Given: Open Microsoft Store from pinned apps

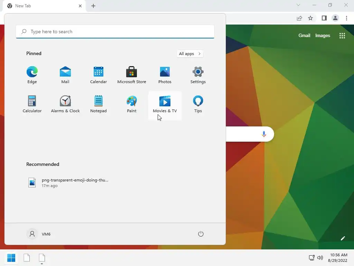Looking at the screenshot, I should point(132,75).
